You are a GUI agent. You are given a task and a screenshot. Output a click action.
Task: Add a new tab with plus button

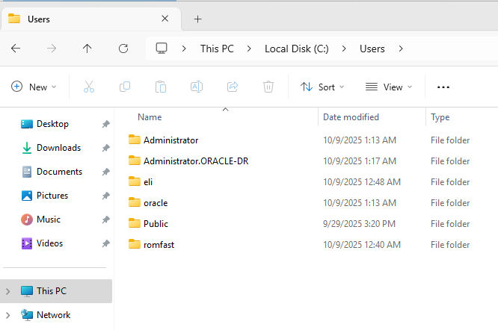[197, 19]
